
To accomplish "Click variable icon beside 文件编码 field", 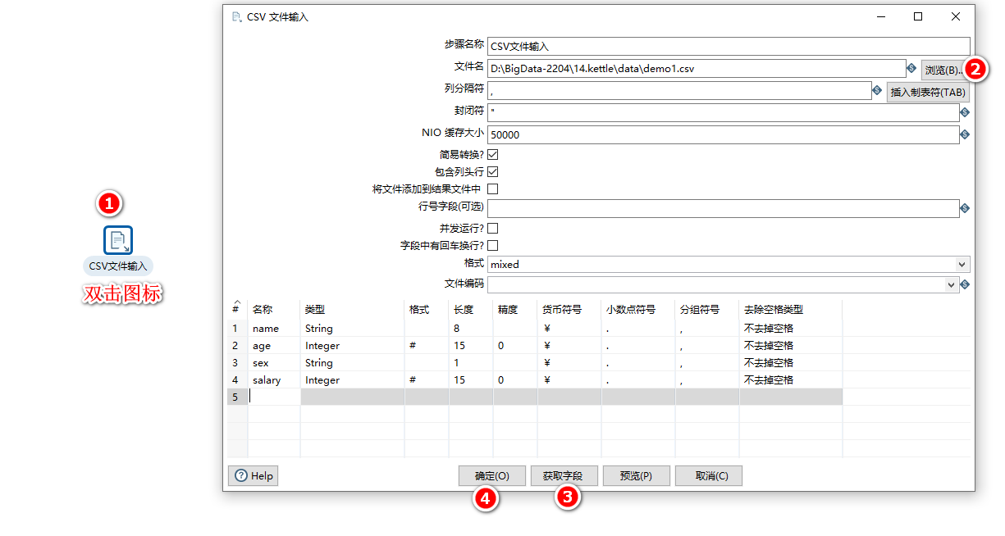I will [x=965, y=284].
